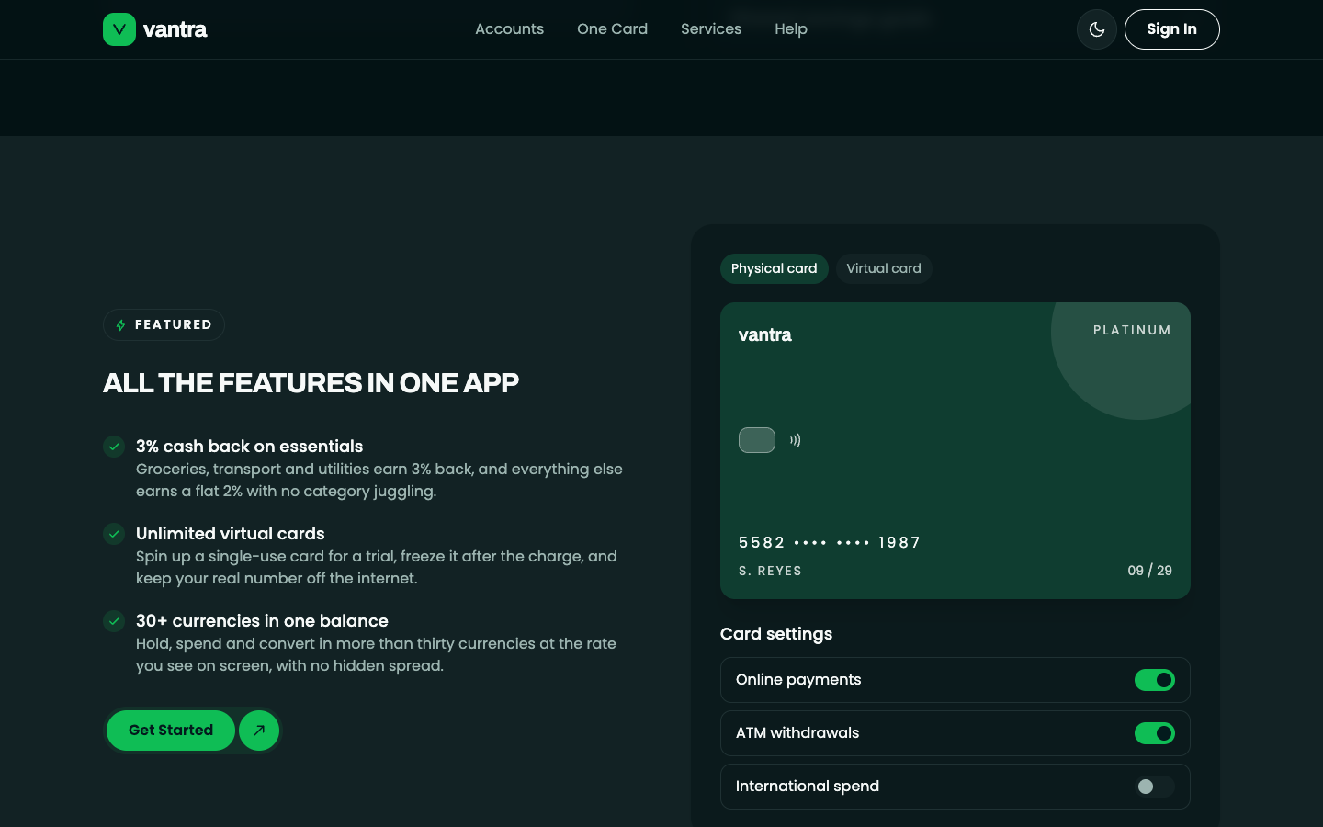The height and width of the screenshot is (827, 1323).
Task: Click the PLATINUM label on the card
Action: coord(1132,331)
